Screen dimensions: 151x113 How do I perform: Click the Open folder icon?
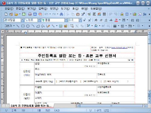point(16,14)
